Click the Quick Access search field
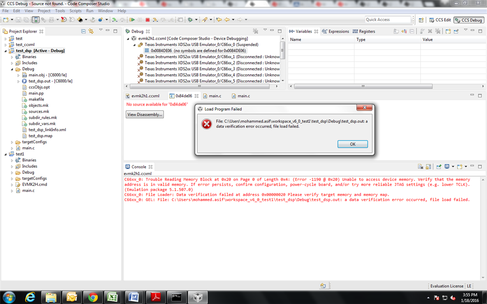 point(388,19)
